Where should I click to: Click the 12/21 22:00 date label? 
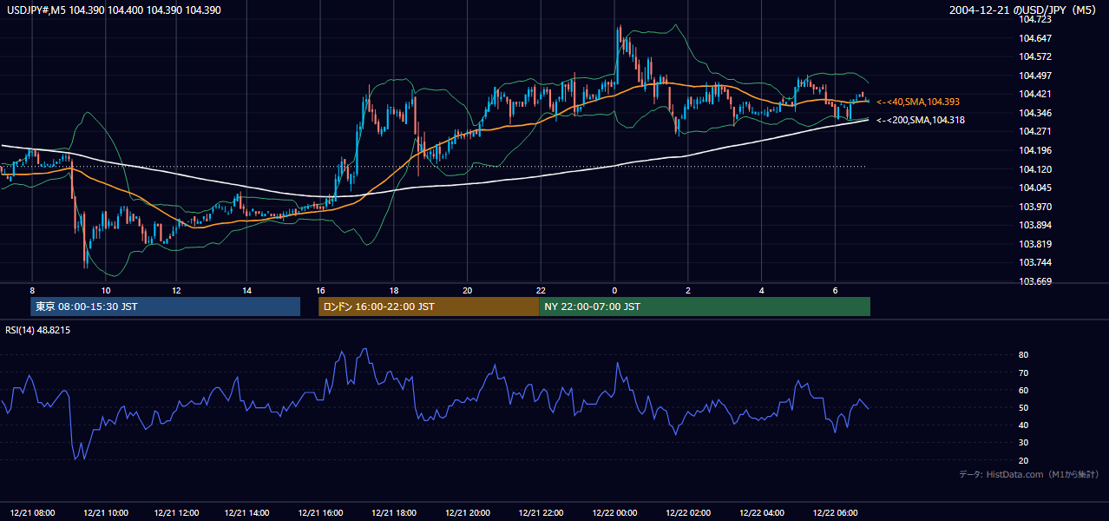(541, 513)
